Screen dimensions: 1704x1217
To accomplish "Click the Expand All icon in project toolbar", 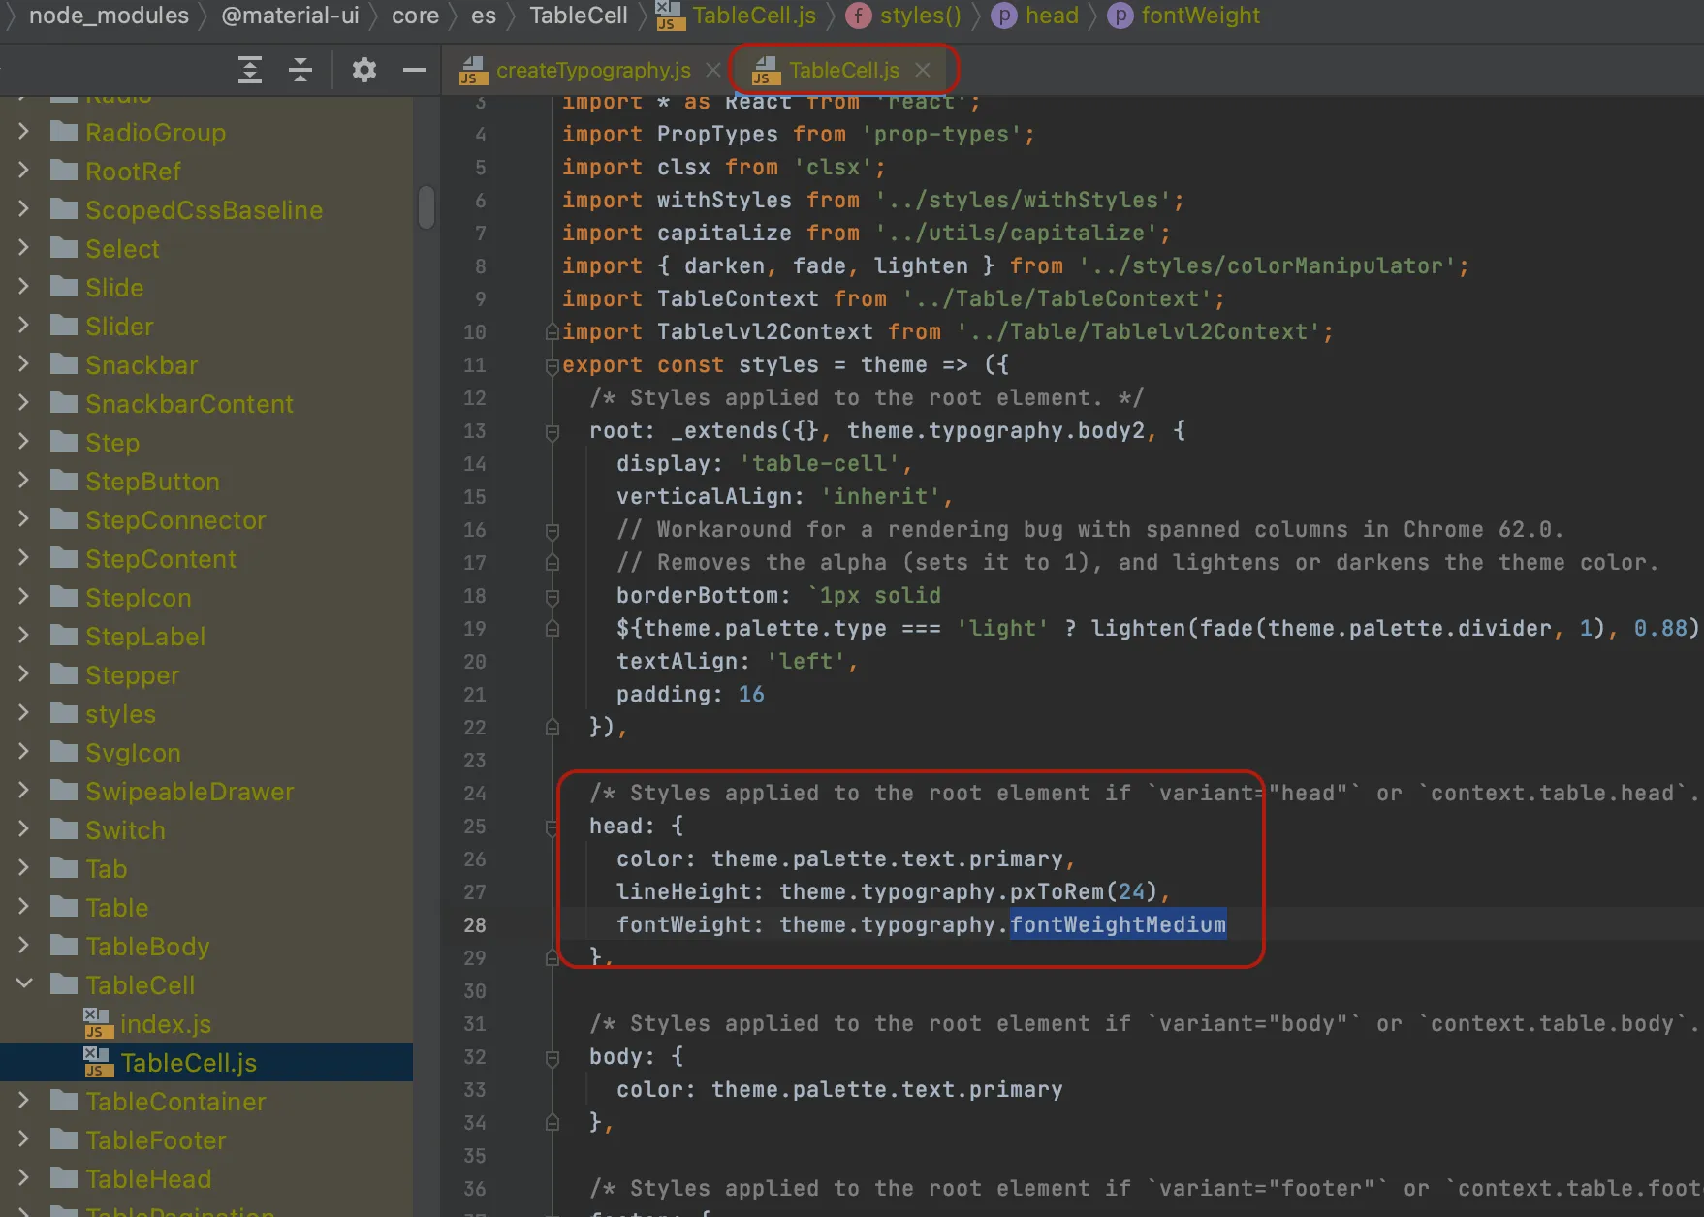I will 250,70.
